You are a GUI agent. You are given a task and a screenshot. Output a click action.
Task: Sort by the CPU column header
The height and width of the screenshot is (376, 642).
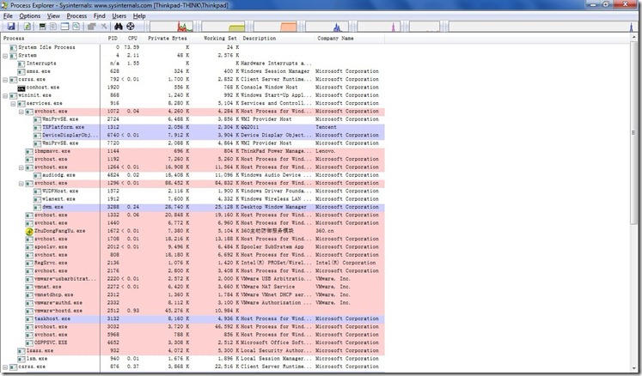click(131, 39)
